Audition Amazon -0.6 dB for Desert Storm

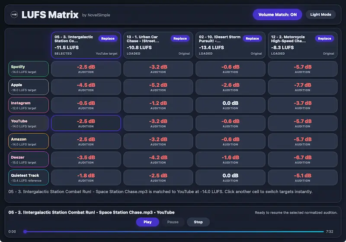231,141
